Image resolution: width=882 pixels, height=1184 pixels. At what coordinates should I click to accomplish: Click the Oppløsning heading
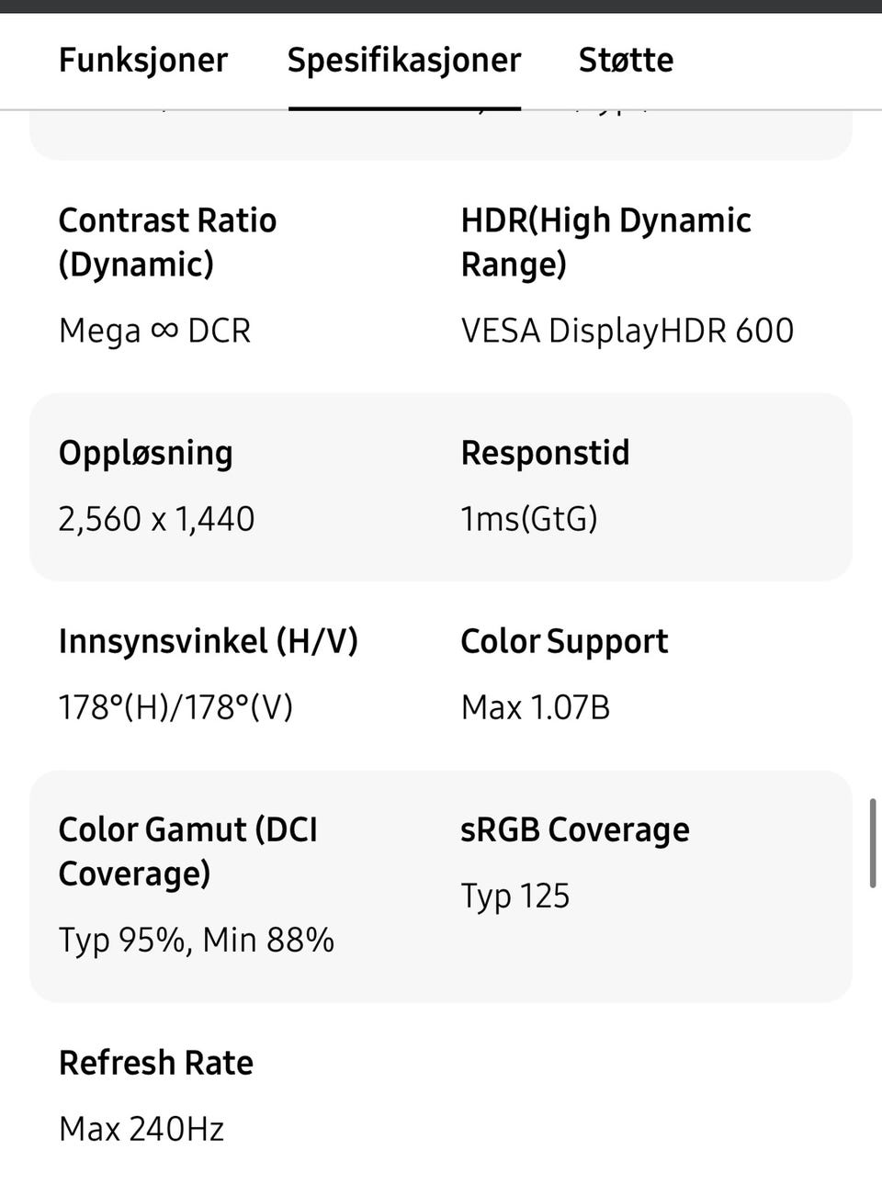coord(145,453)
